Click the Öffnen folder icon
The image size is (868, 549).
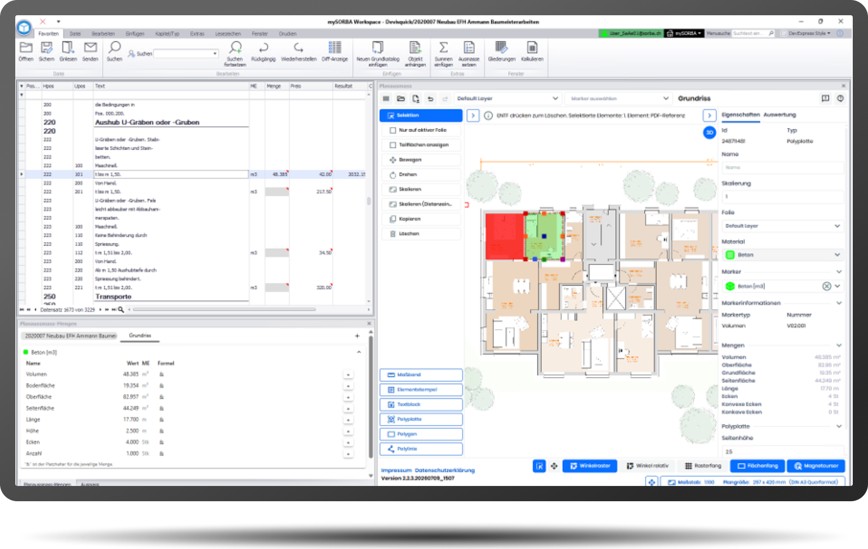(x=26, y=48)
